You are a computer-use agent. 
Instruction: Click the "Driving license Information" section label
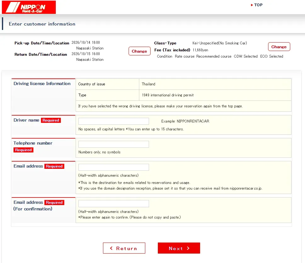42,83
